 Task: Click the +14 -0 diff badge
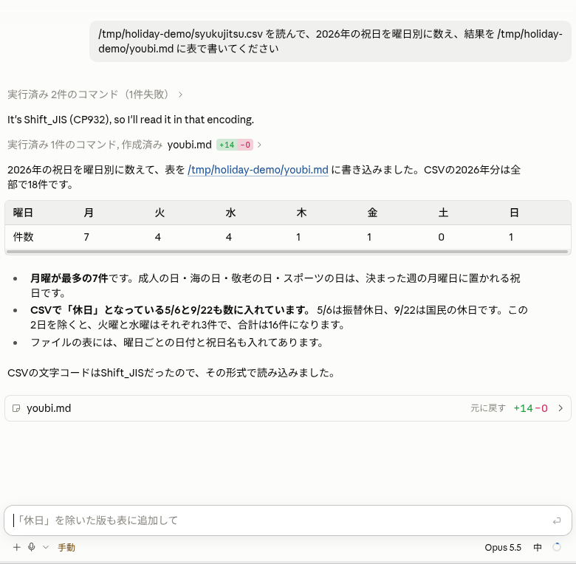pos(235,145)
